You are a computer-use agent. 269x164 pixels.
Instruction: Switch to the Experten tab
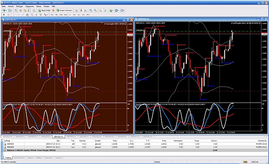click(49, 158)
